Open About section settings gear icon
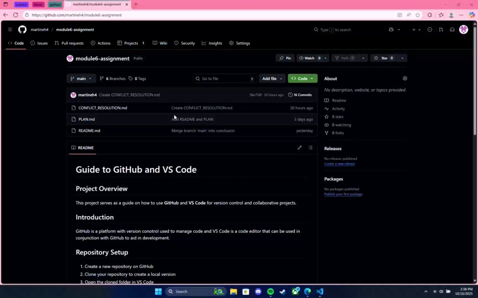Screen dimensions: 478x298 tap(405, 78)
